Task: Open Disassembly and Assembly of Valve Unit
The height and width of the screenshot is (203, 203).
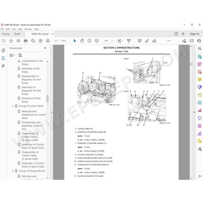Action: 32,126
